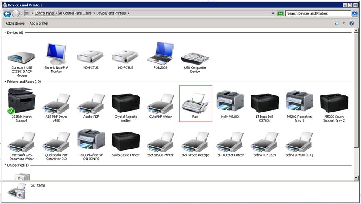
Task: Select the Holly MS200 printer
Action: click(230, 104)
